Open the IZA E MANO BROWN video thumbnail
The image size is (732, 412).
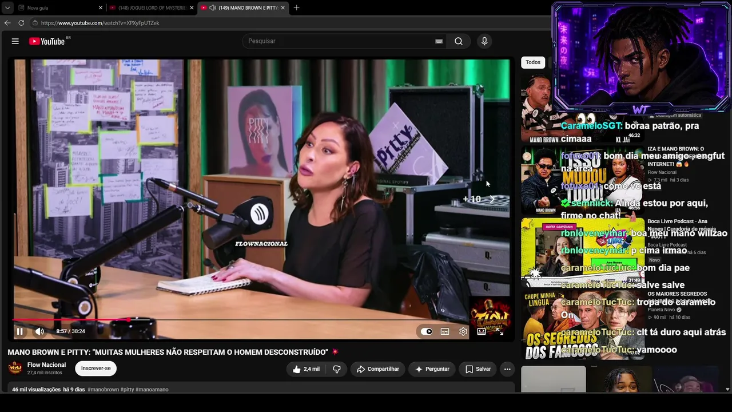point(583,180)
